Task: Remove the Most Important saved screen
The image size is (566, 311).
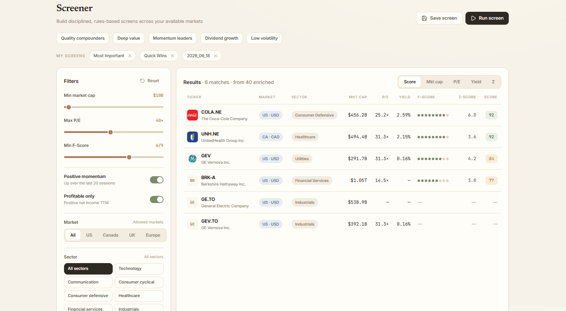Action: tap(130, 56)
